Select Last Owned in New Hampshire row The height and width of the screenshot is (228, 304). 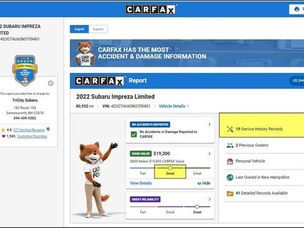[x=264, y=178]
